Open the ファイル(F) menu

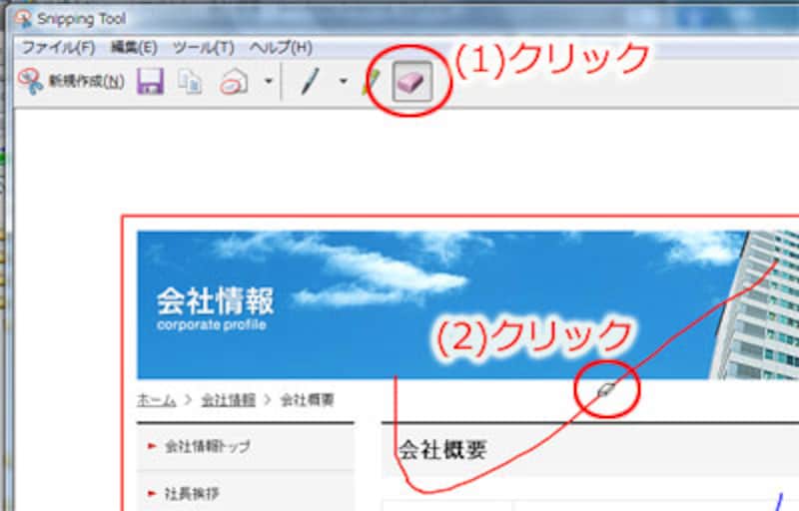[58, 48]
